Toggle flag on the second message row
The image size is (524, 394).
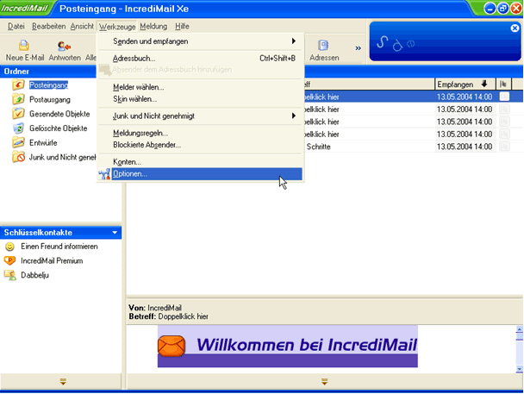tap(504, 109)
